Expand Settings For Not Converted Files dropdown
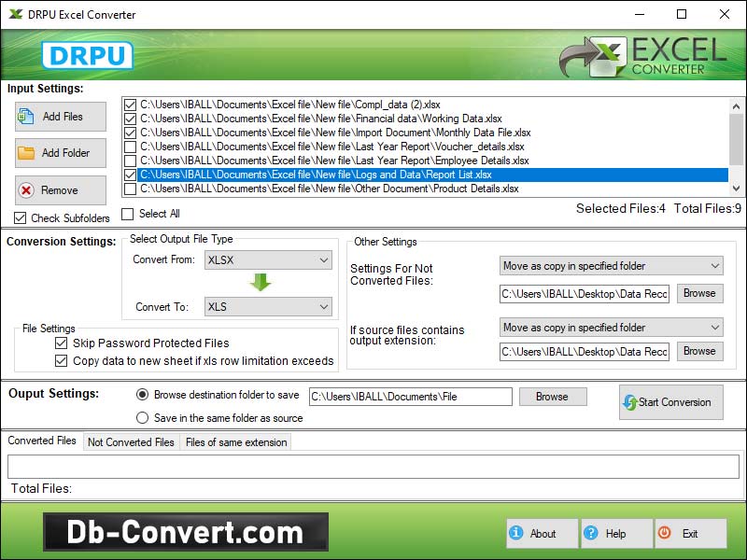The height and width of the screenshot is (560, 747). pos(611,266)
